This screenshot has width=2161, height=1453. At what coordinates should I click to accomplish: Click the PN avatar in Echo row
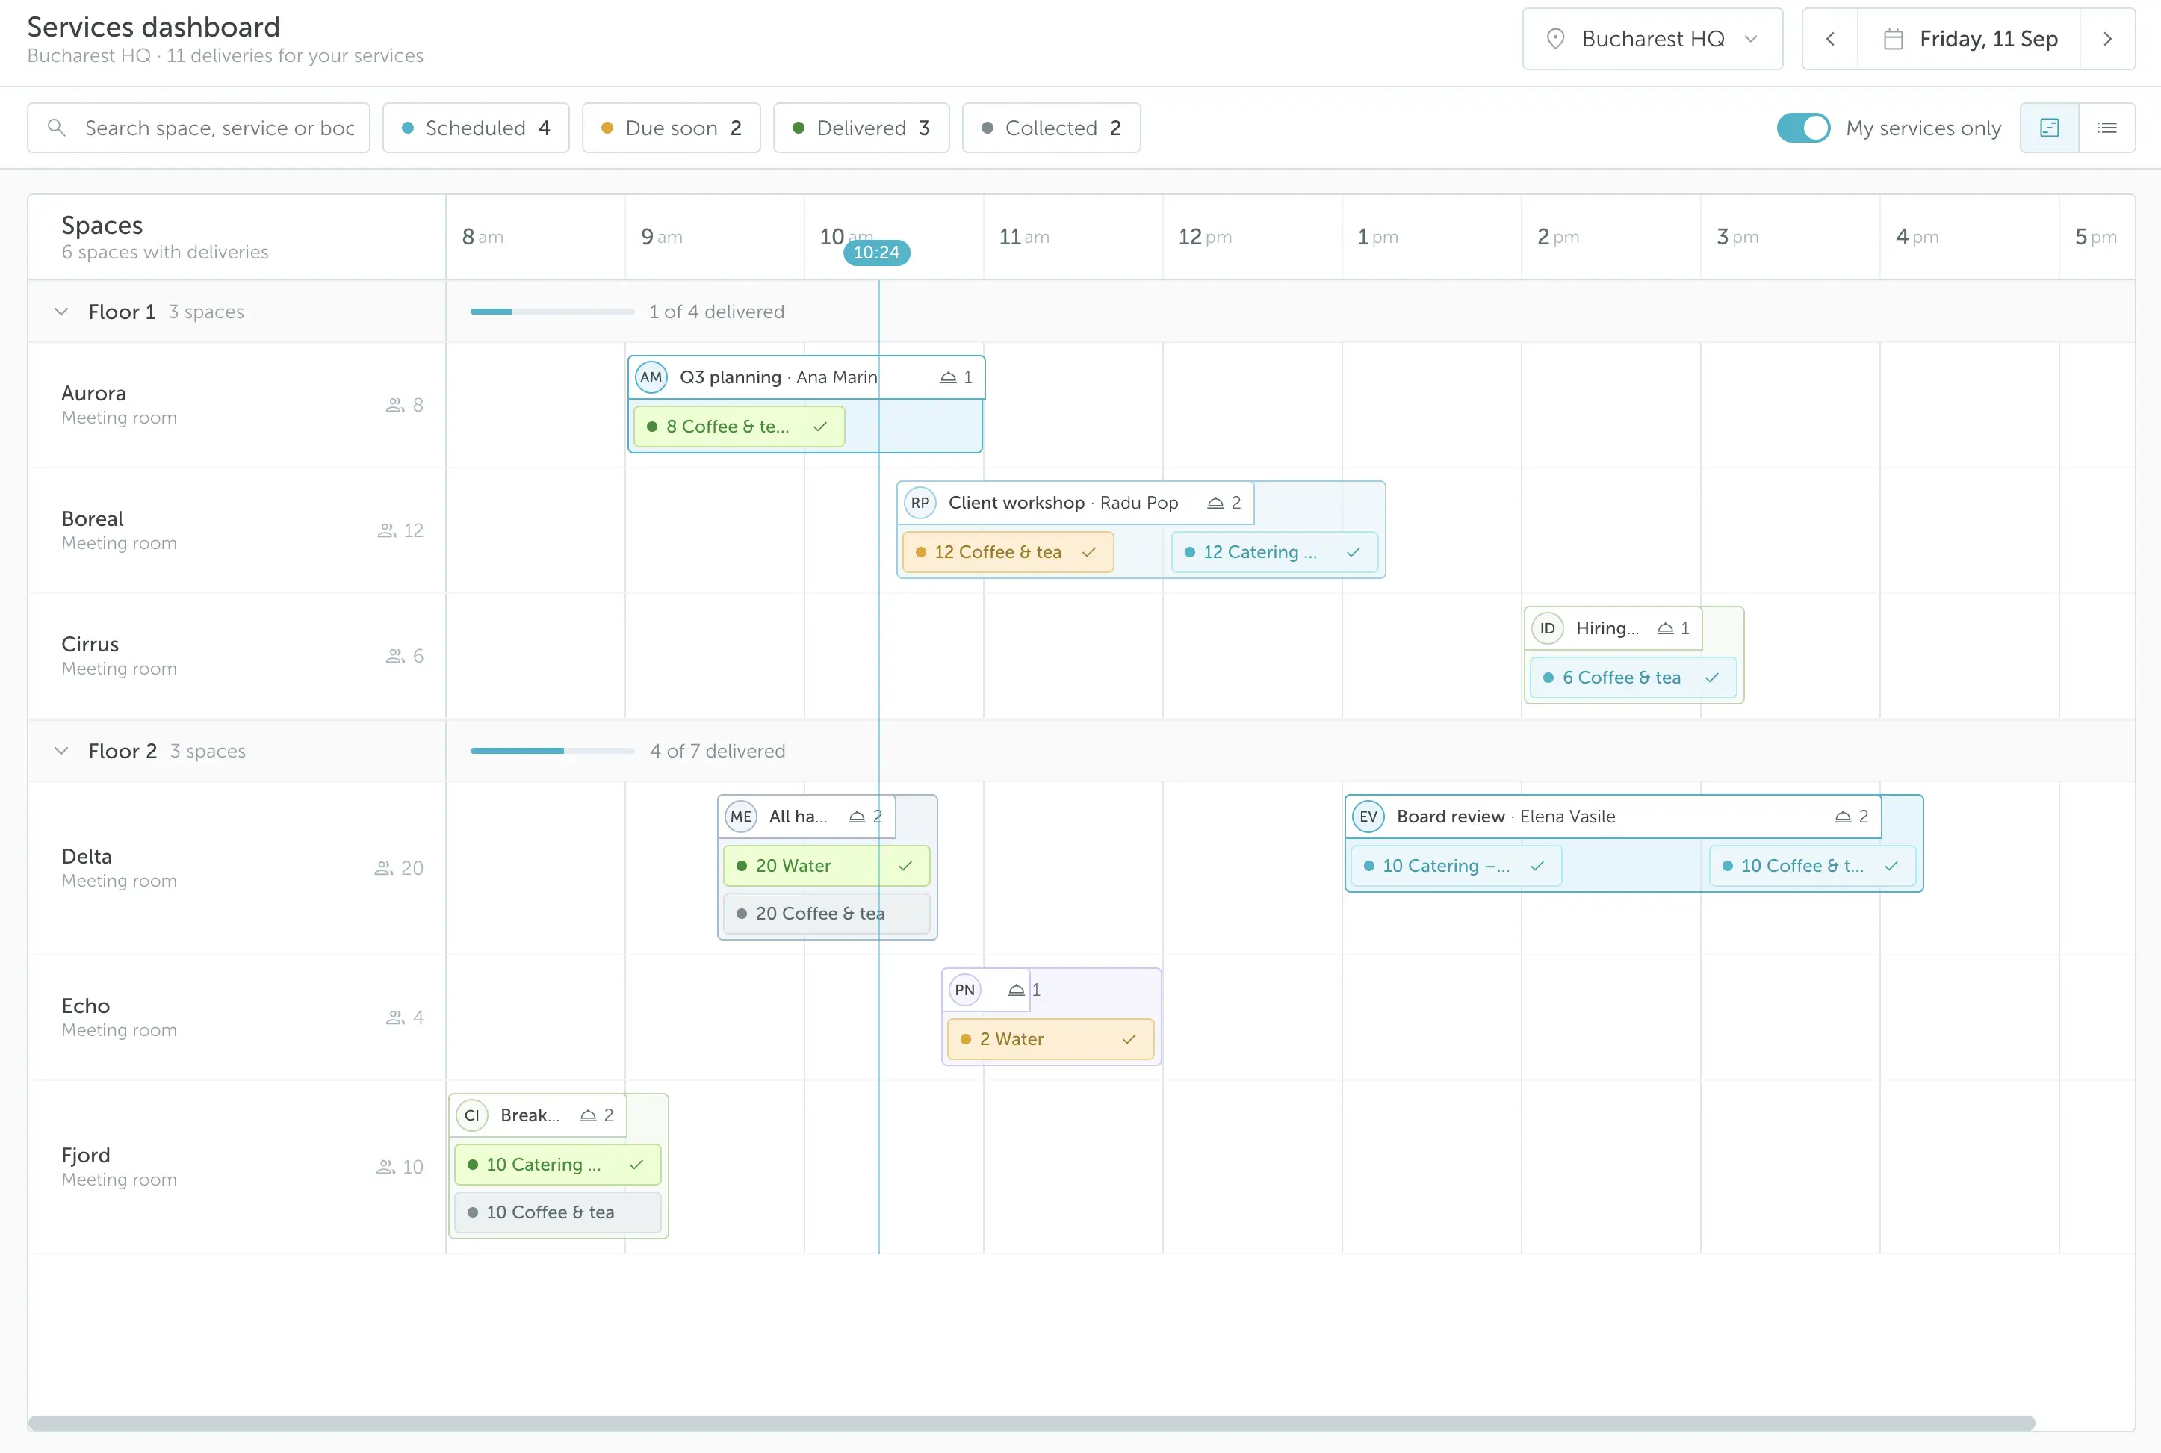(964, 990)
